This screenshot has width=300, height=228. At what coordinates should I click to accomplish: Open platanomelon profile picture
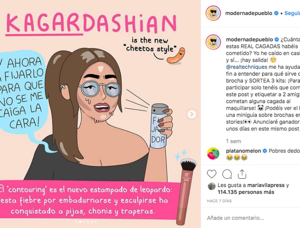[213, 153]
